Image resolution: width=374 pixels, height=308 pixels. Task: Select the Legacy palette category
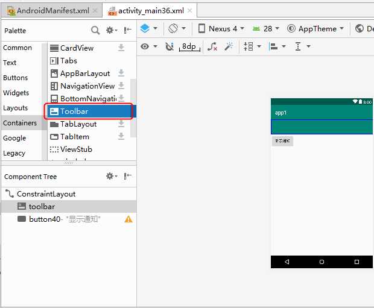click(14, 153)
